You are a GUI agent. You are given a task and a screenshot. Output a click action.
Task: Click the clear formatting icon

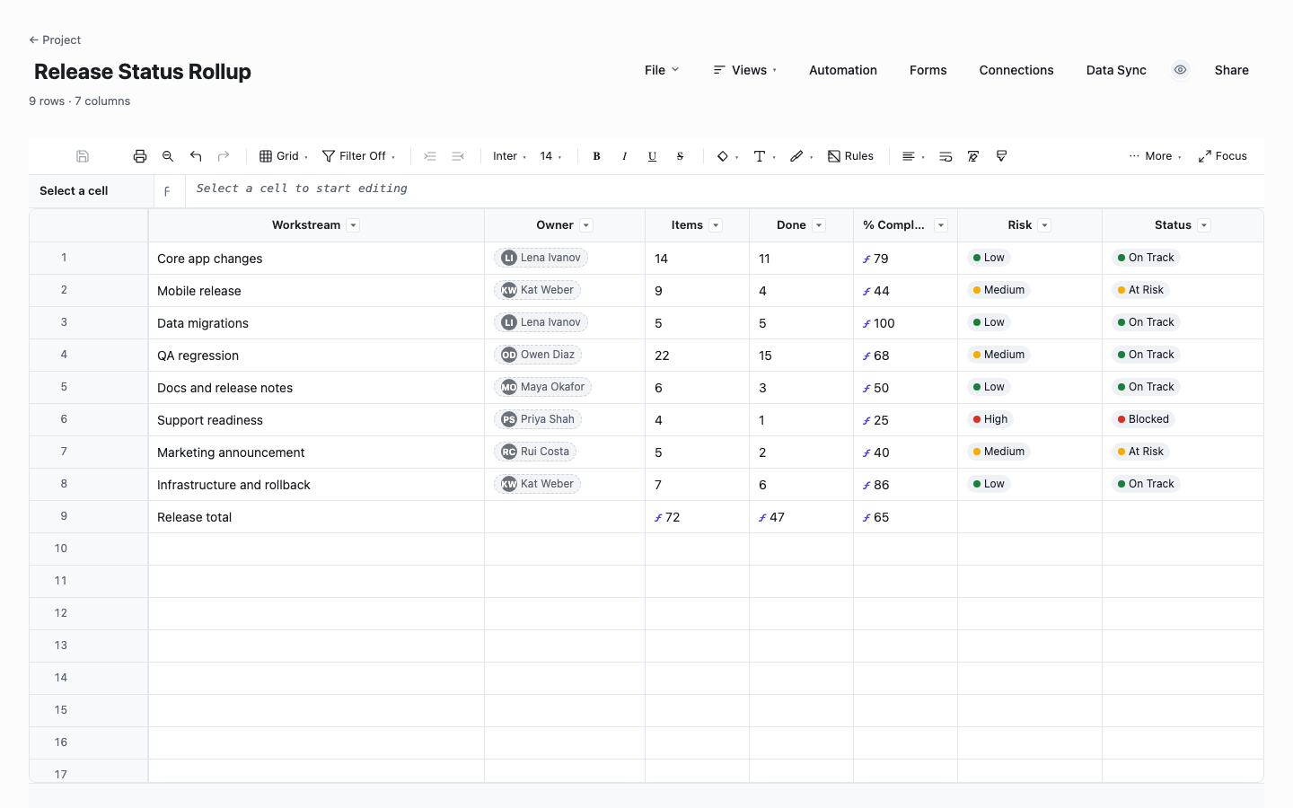click(x=973, y=156)
